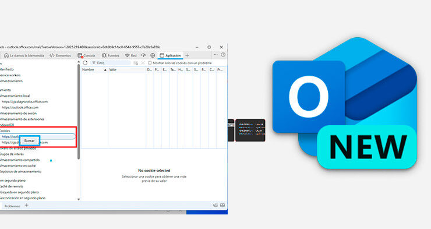Select Caché de reenvío
Screen dimensions: 431x229
click(12, 186)
